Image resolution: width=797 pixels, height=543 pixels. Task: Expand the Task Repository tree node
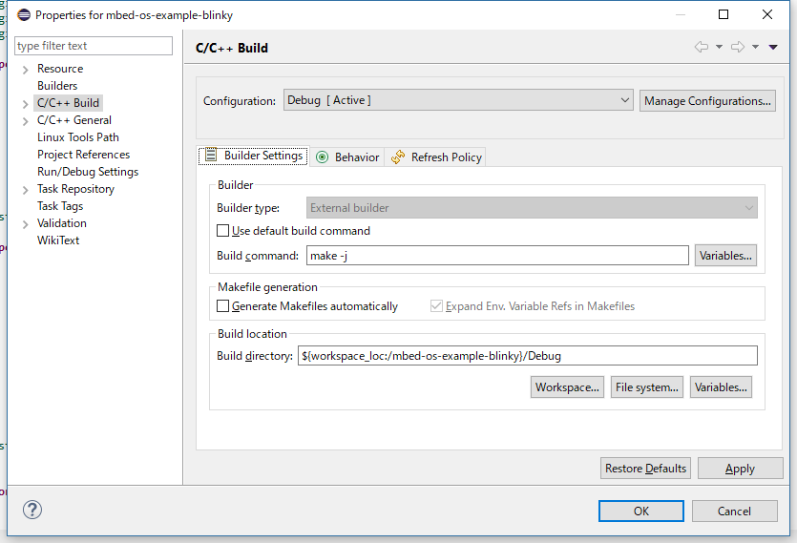tap(26, 190)
